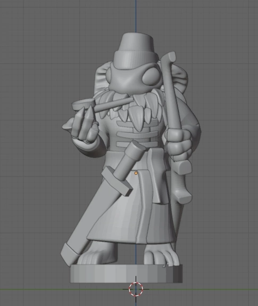Click the round miniature base

[127, 273]
